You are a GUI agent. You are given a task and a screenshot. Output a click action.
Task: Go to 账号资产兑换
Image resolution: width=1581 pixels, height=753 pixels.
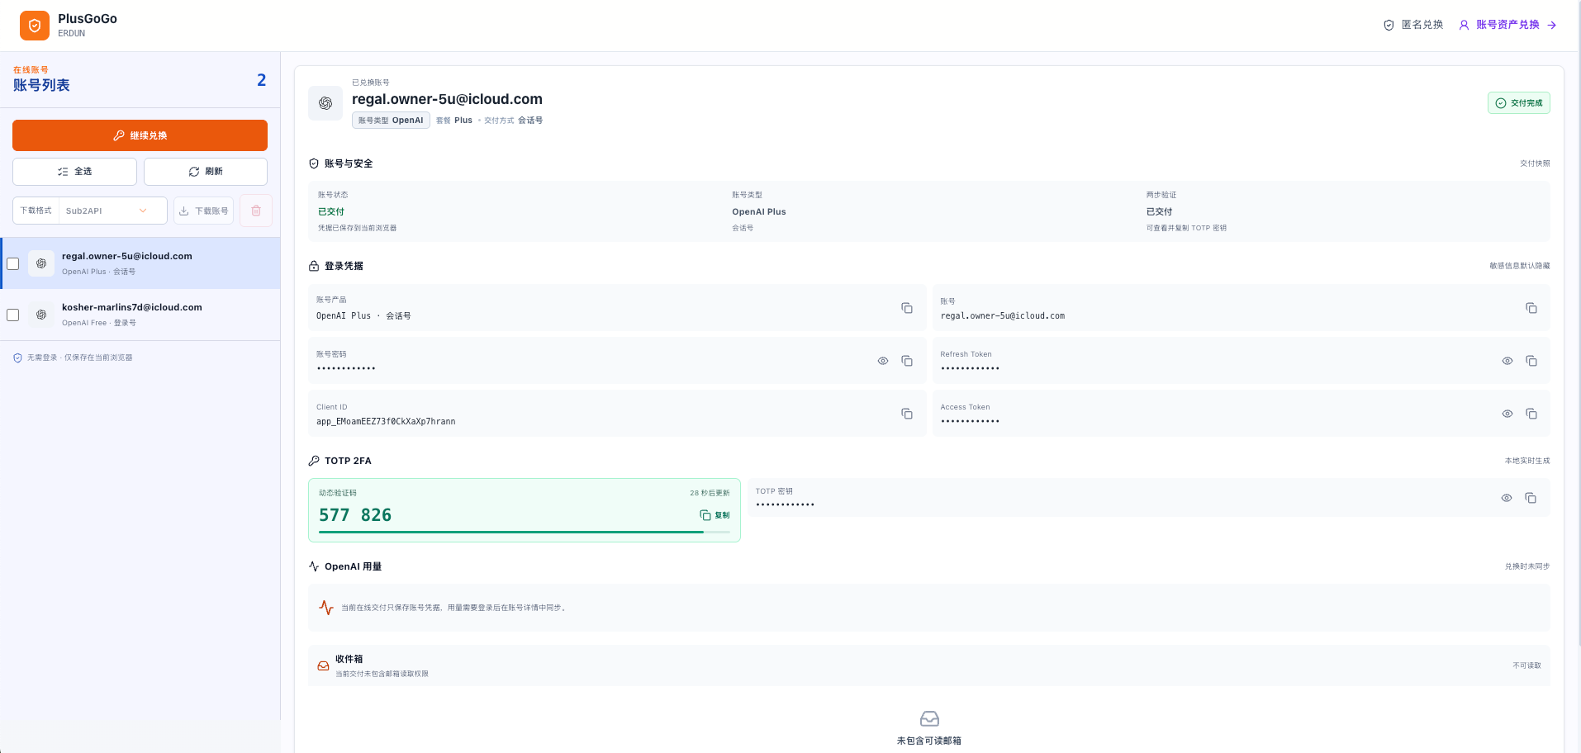click(1507, 25)
